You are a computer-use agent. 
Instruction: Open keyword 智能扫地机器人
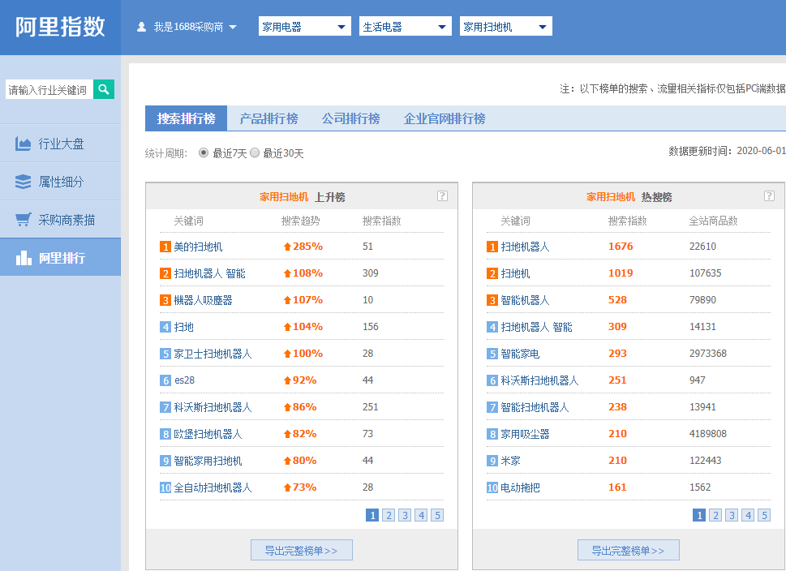tap(535, 407)
